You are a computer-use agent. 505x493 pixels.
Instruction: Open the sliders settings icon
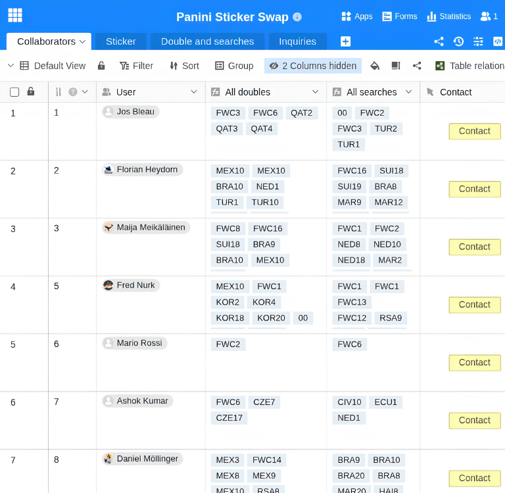point(478,41)
